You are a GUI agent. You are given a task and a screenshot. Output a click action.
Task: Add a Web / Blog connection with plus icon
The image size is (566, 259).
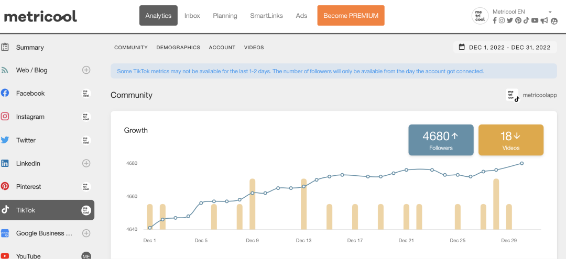86,70
